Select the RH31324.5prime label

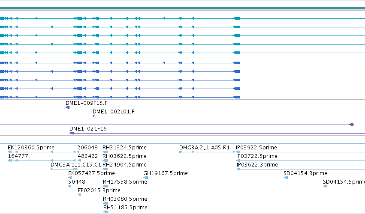coord(124,148)
